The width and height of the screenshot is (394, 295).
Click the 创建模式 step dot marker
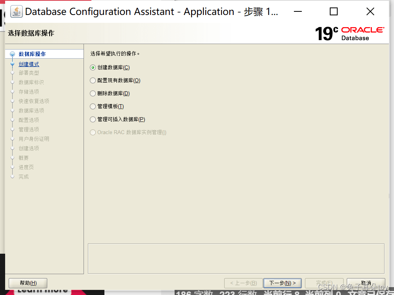(12, 64)
